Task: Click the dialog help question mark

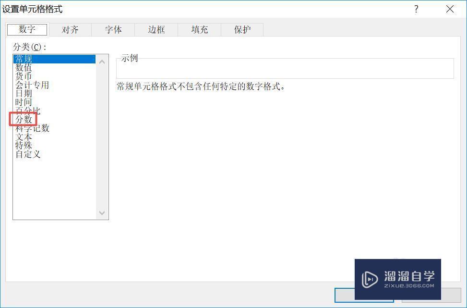Action: click(417, 9)
